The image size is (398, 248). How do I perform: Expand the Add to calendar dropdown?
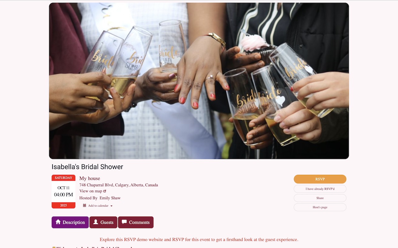(98, 206)
